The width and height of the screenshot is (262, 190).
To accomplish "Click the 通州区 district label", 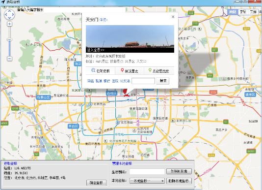I will [x=250, y=95].
